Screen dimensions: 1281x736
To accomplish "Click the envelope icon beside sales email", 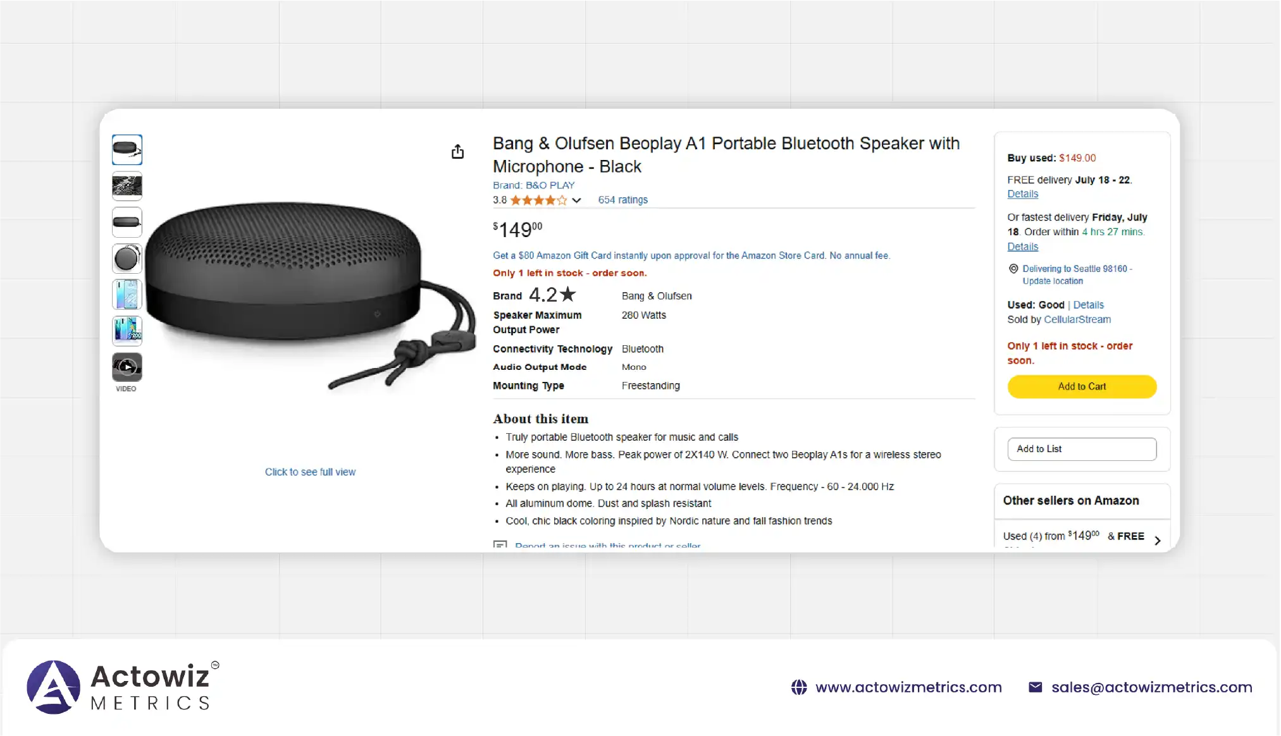I will (x=1035, y=687).
